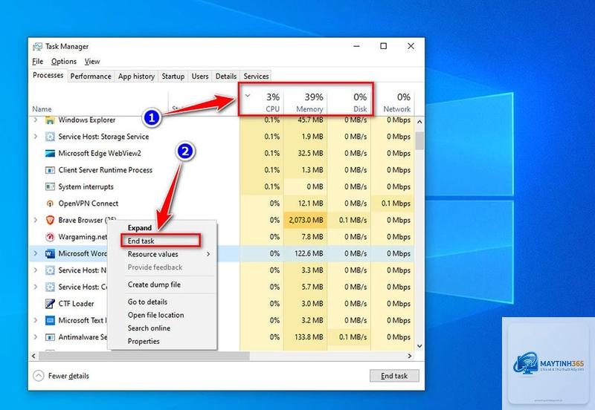The height and width of the screenshot is (410, 595).
Task: Click the vertical scrollbar thumb
Action: point(419,140)
